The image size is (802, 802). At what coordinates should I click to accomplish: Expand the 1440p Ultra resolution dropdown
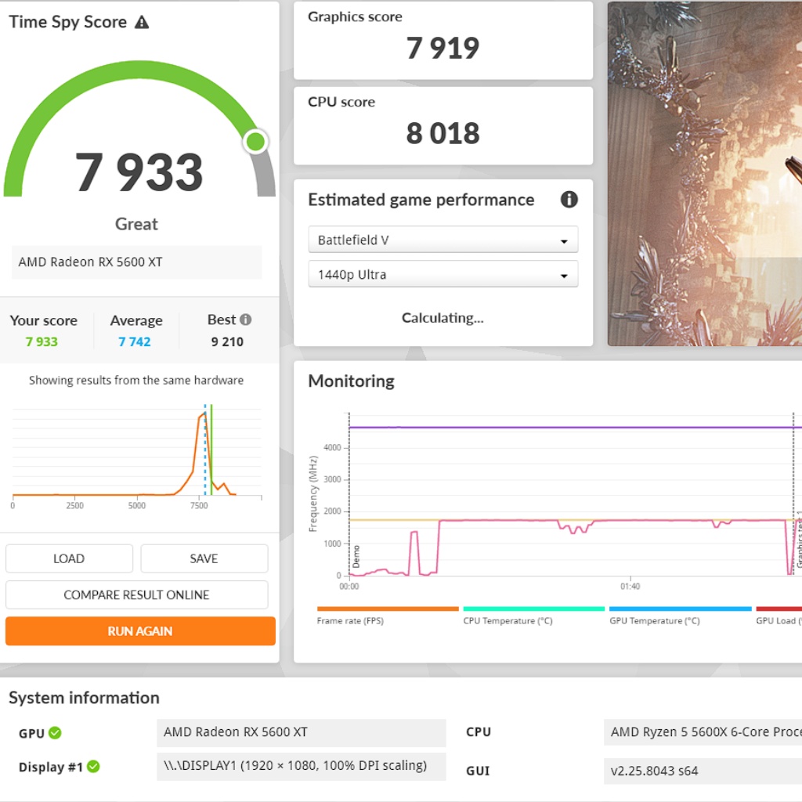pos(443,275)
